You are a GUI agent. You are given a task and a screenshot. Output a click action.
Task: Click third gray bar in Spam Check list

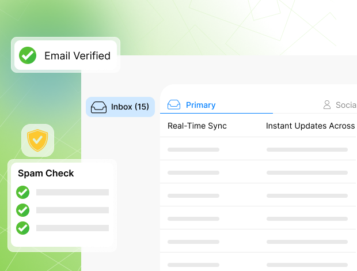72,228
